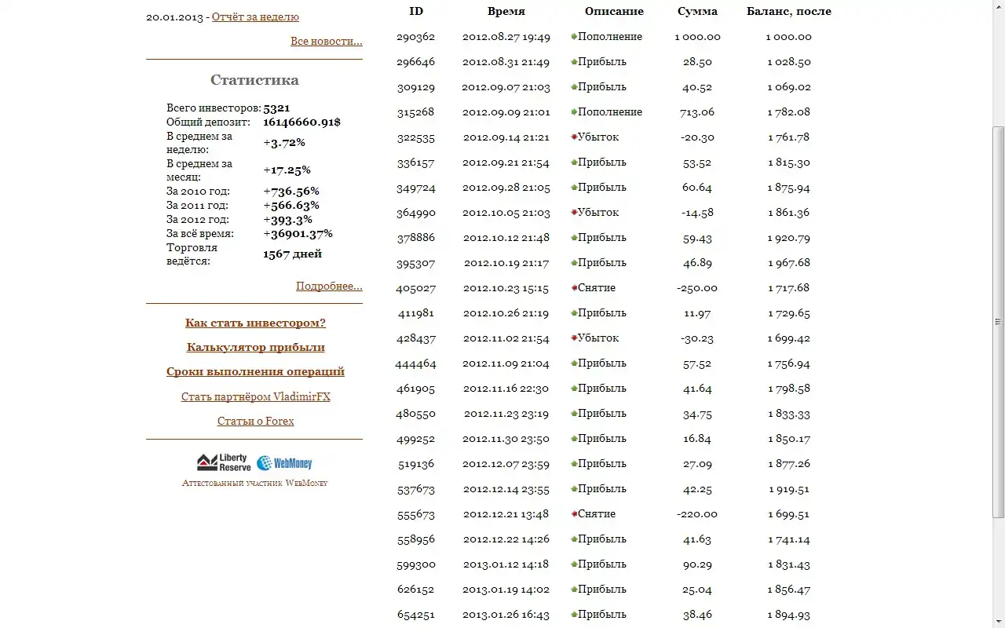Screen dimensions: 1005x628
Task: Click the WebMoney logo
Action: click(284, 463)
